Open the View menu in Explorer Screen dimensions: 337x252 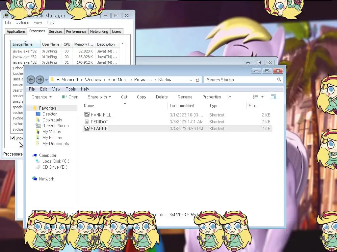click(56, 89)
